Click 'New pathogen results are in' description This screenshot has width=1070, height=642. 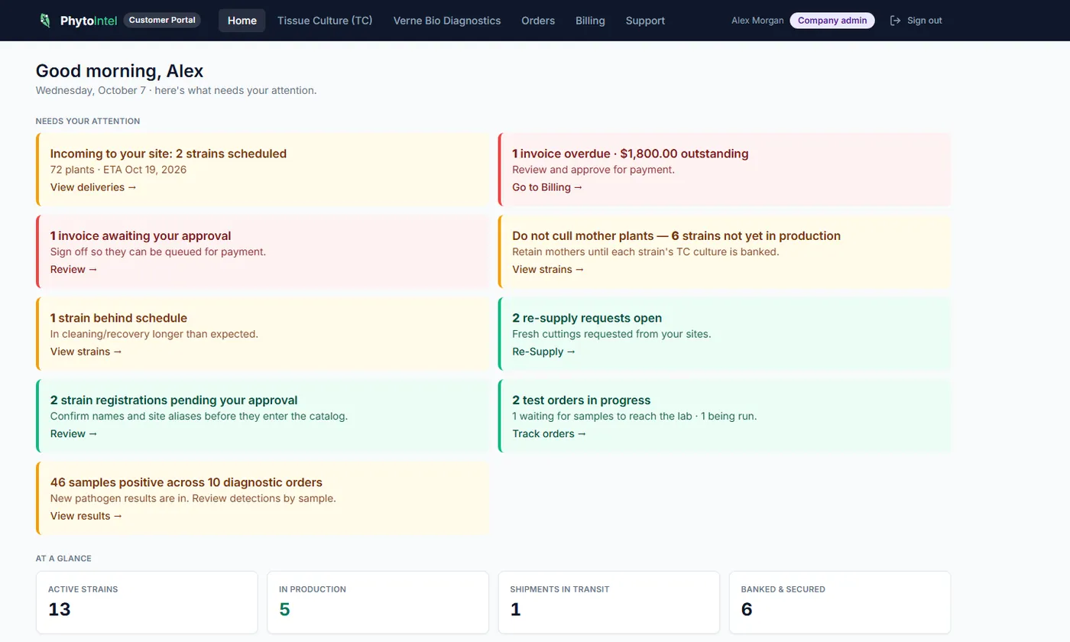click(193, 498)
